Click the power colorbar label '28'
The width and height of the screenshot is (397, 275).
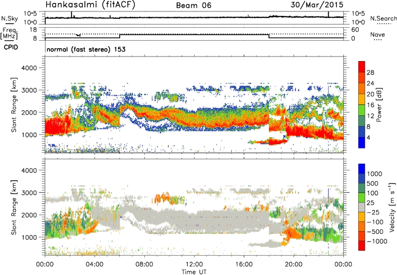click(370, 72)
